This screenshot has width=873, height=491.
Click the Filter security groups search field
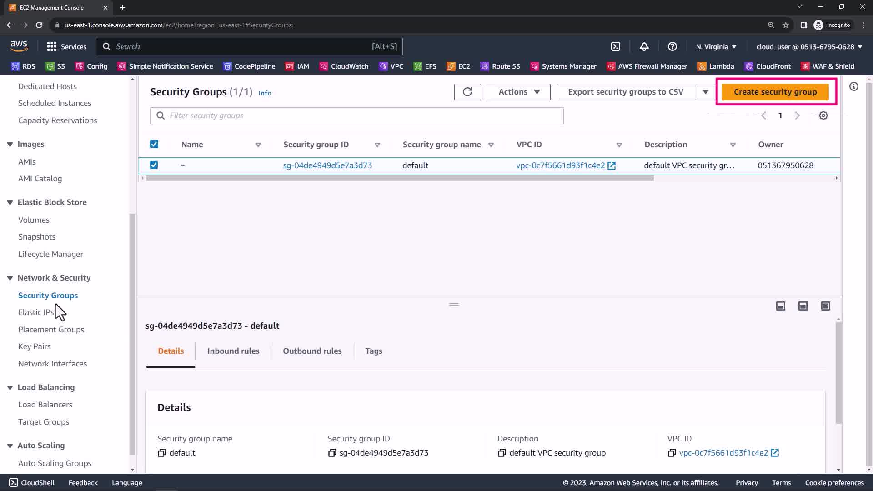[356, 115]
